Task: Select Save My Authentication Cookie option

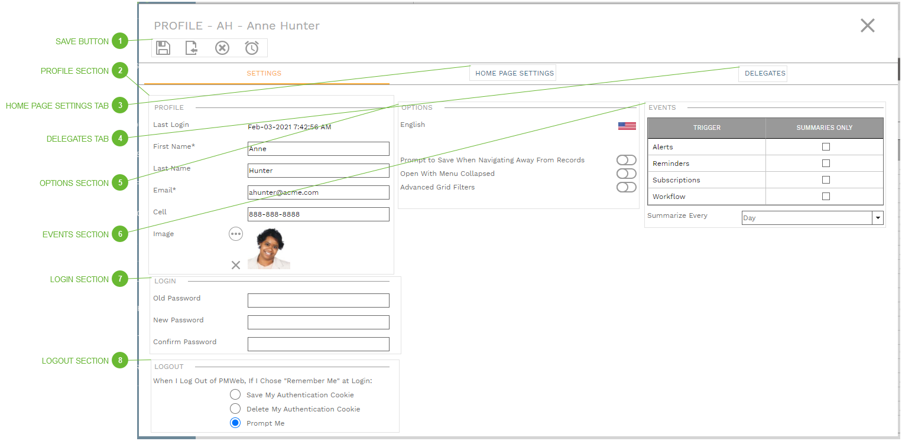Action: tap(235, 394)
